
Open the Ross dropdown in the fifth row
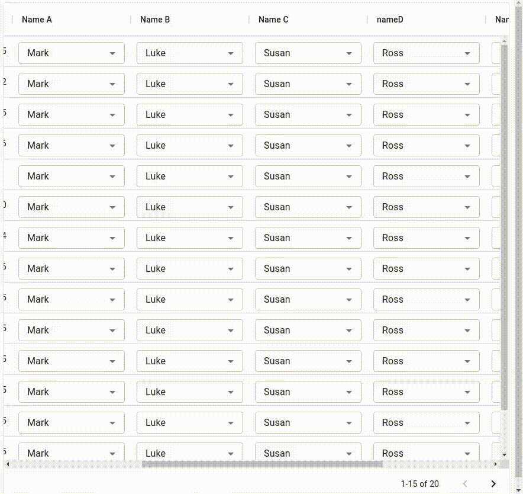pos(426,177)
